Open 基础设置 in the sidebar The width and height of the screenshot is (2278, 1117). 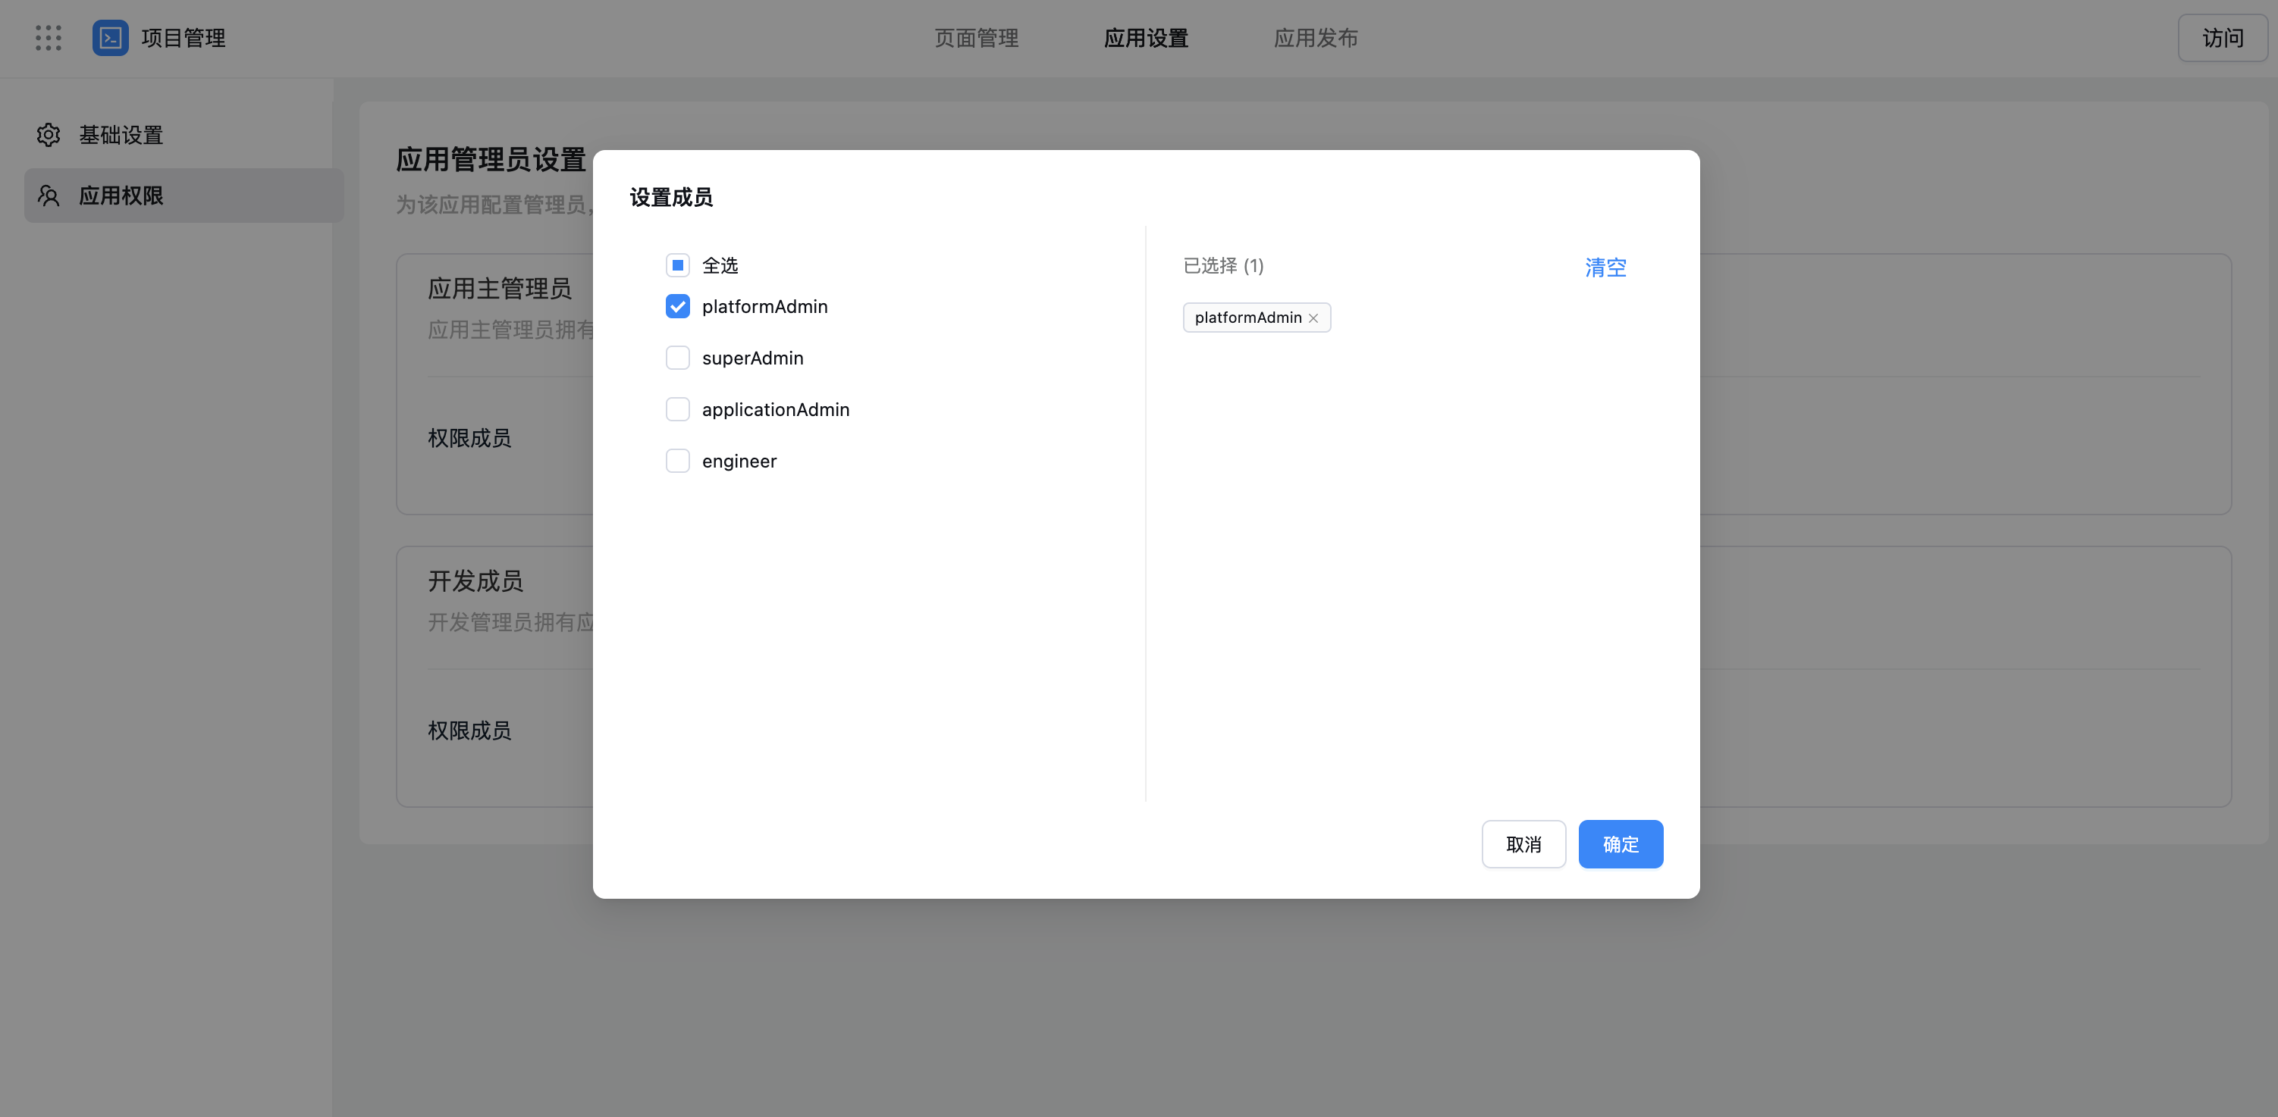(183, 134)
